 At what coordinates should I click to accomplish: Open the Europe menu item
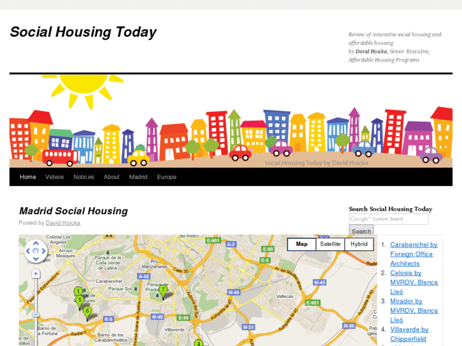[x=166, y=177]
